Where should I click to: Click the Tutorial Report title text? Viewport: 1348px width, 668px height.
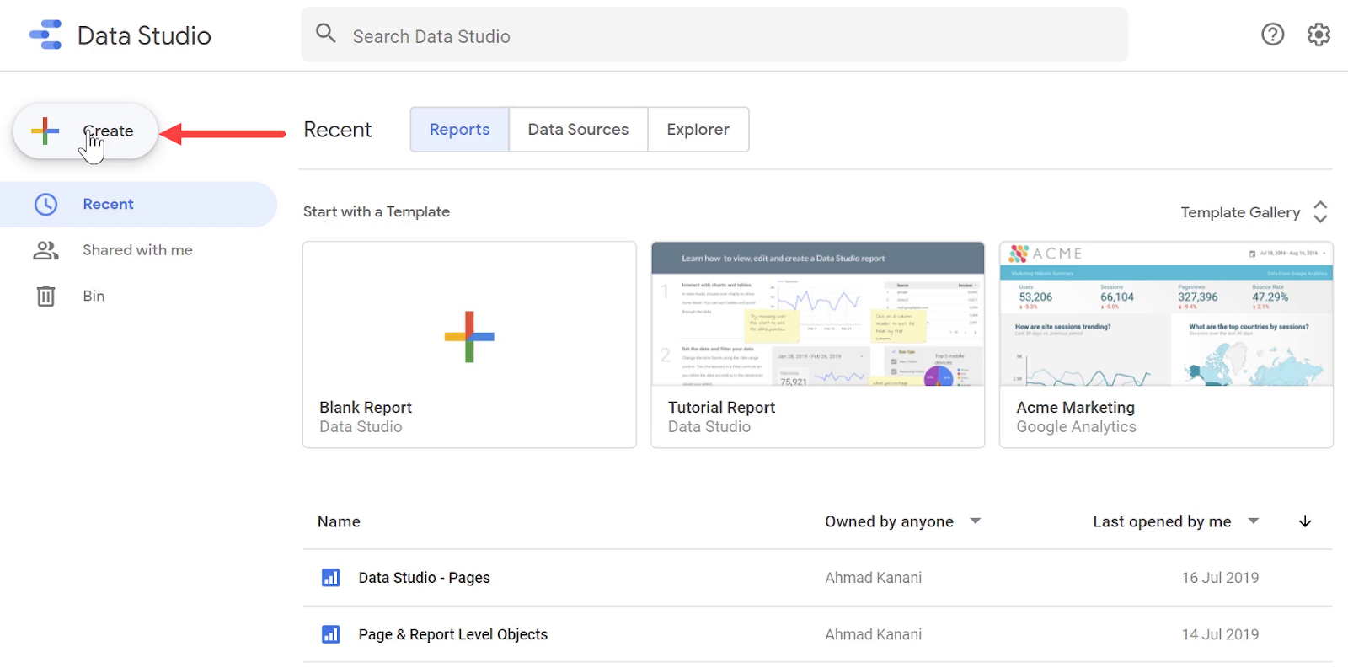pyautogui.click(x=721, y=408)
